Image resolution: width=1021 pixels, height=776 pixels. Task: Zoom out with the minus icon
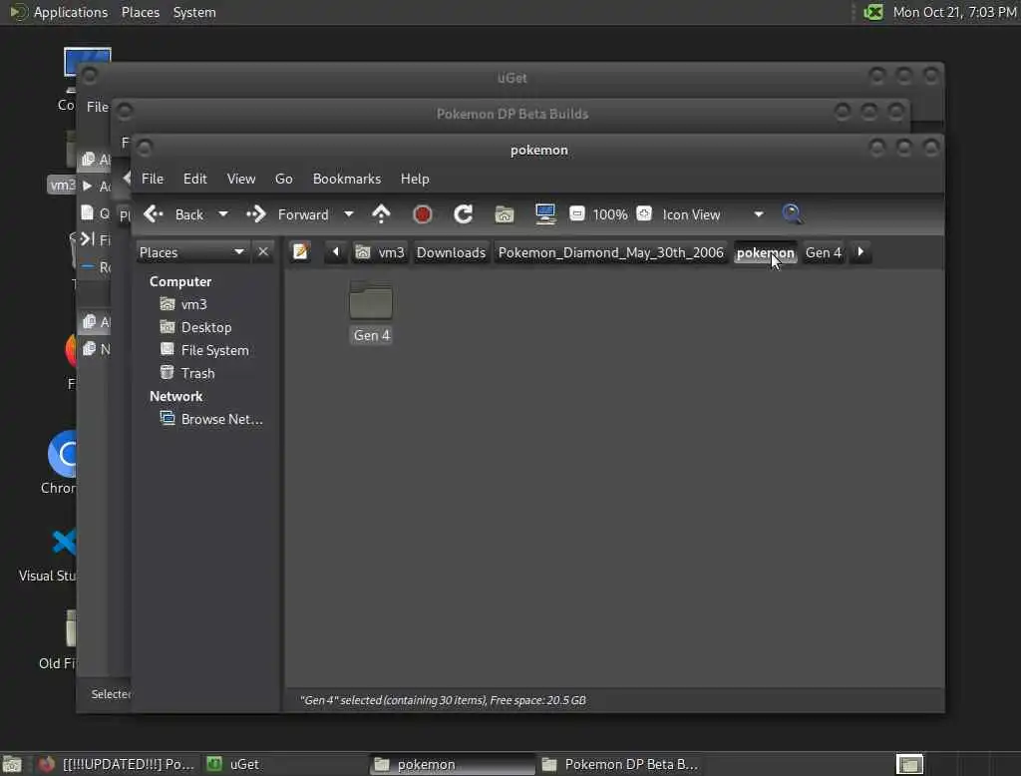pos(577,213)
